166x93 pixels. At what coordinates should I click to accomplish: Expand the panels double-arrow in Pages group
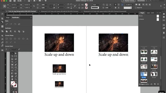coord(157,13)
